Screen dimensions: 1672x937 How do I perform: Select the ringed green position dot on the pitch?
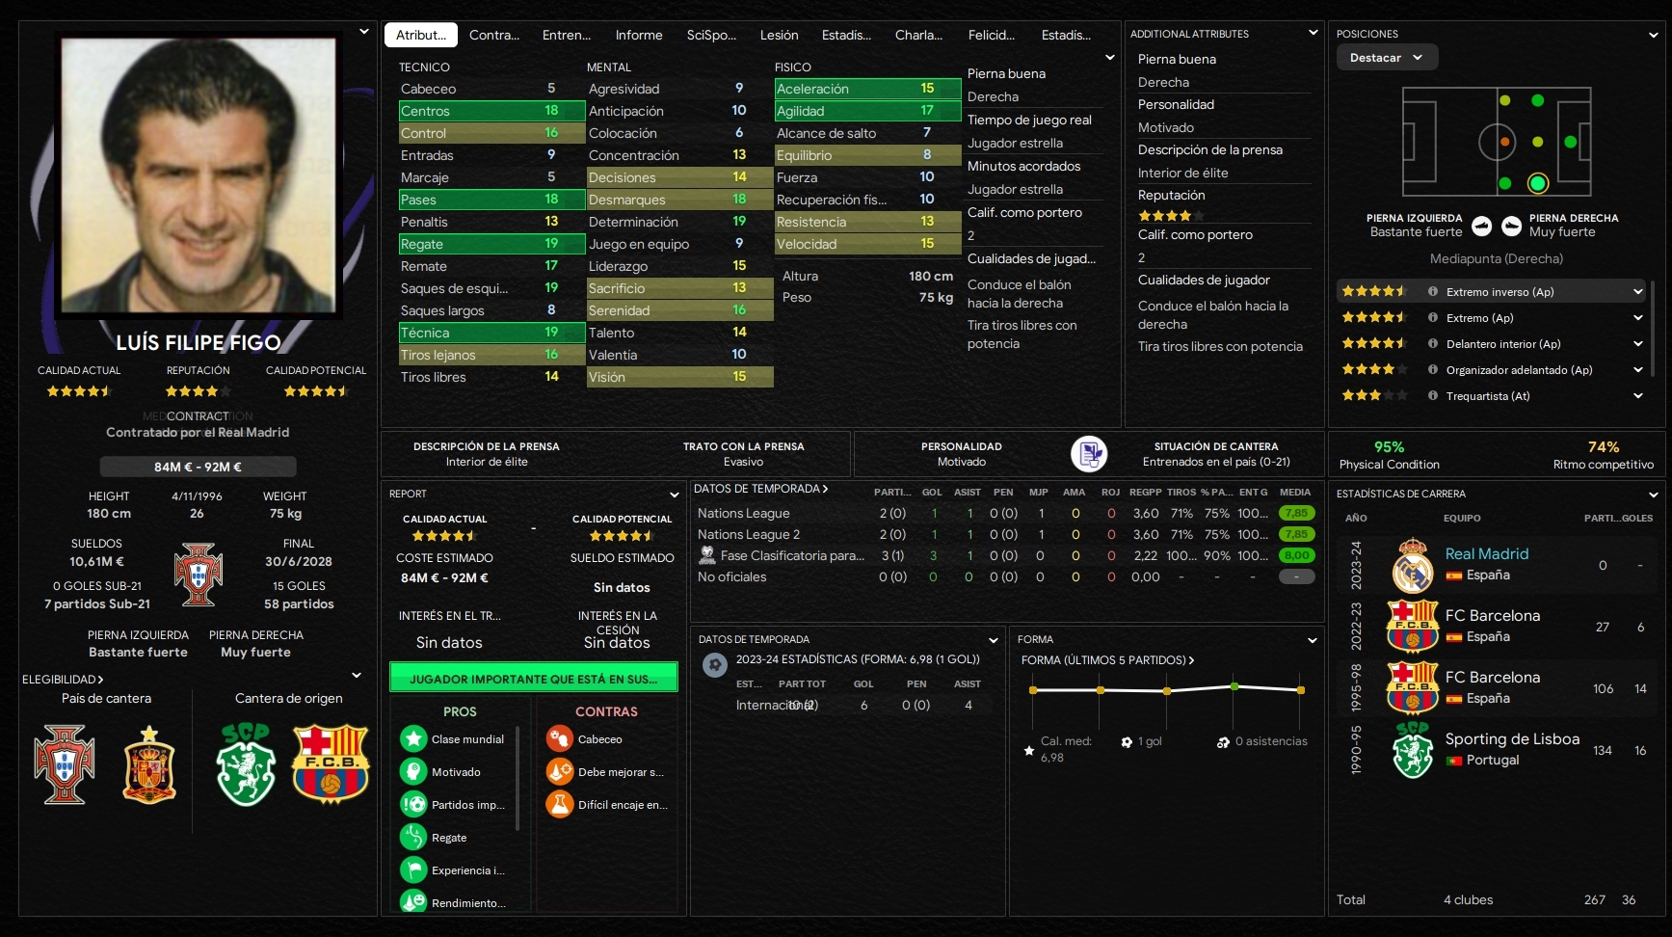[x=1538, y=183]
